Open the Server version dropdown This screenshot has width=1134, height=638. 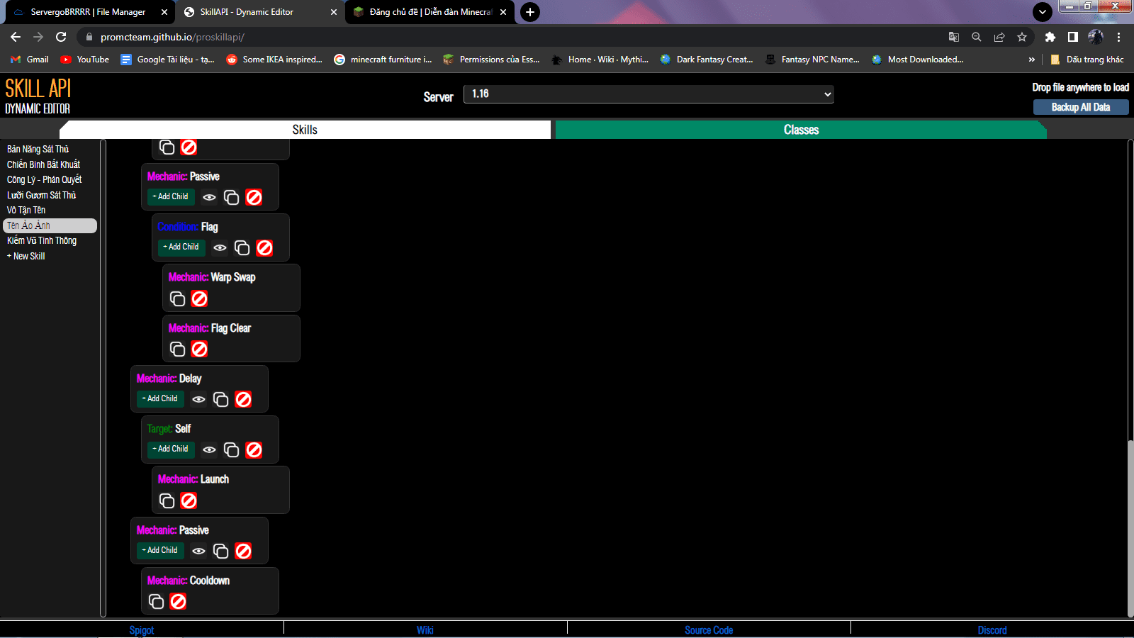[x=649, y=94]
